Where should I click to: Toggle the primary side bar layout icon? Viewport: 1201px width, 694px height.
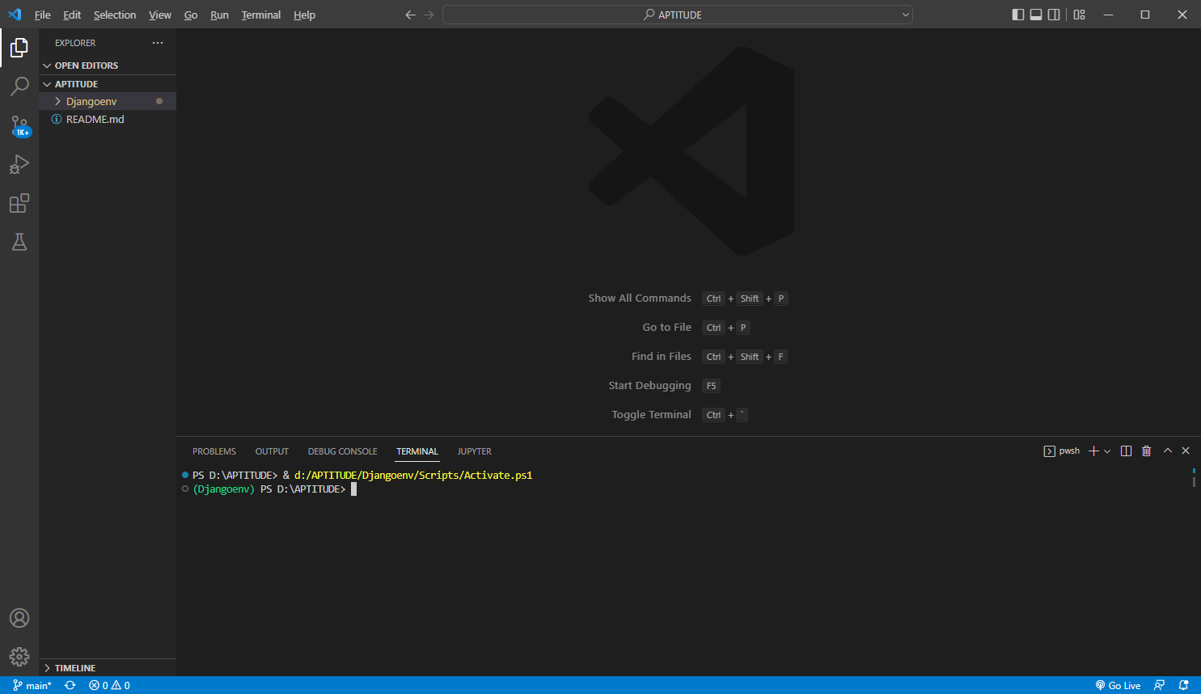pyautogui.click(x=1018, y=15)
